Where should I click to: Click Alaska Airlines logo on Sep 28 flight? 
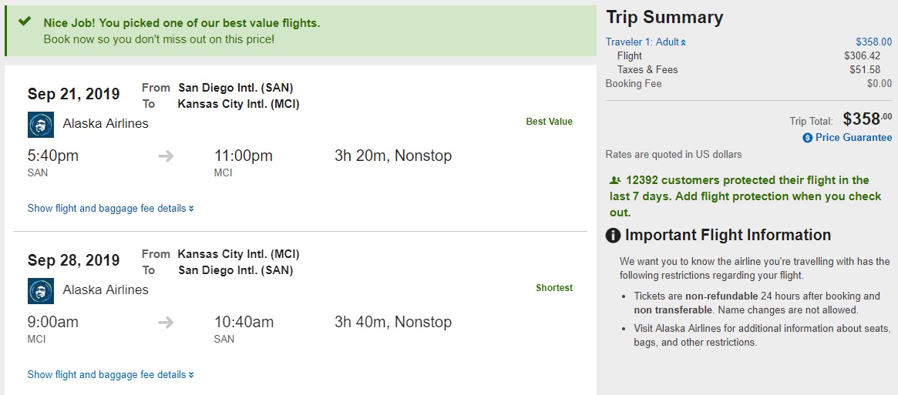click(40, 290)
